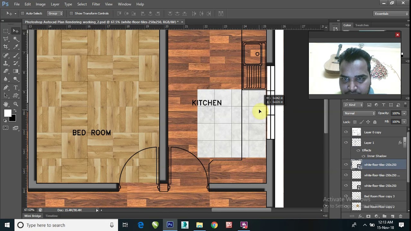Image resolution: width=411 pixels, height=231 pixels.
Task: Select the Path Selection tool
Action: coord(6,95)
